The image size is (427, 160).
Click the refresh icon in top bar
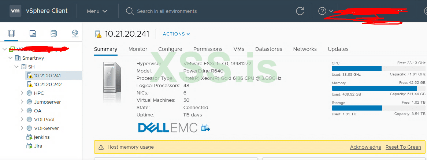pos(300,11)
